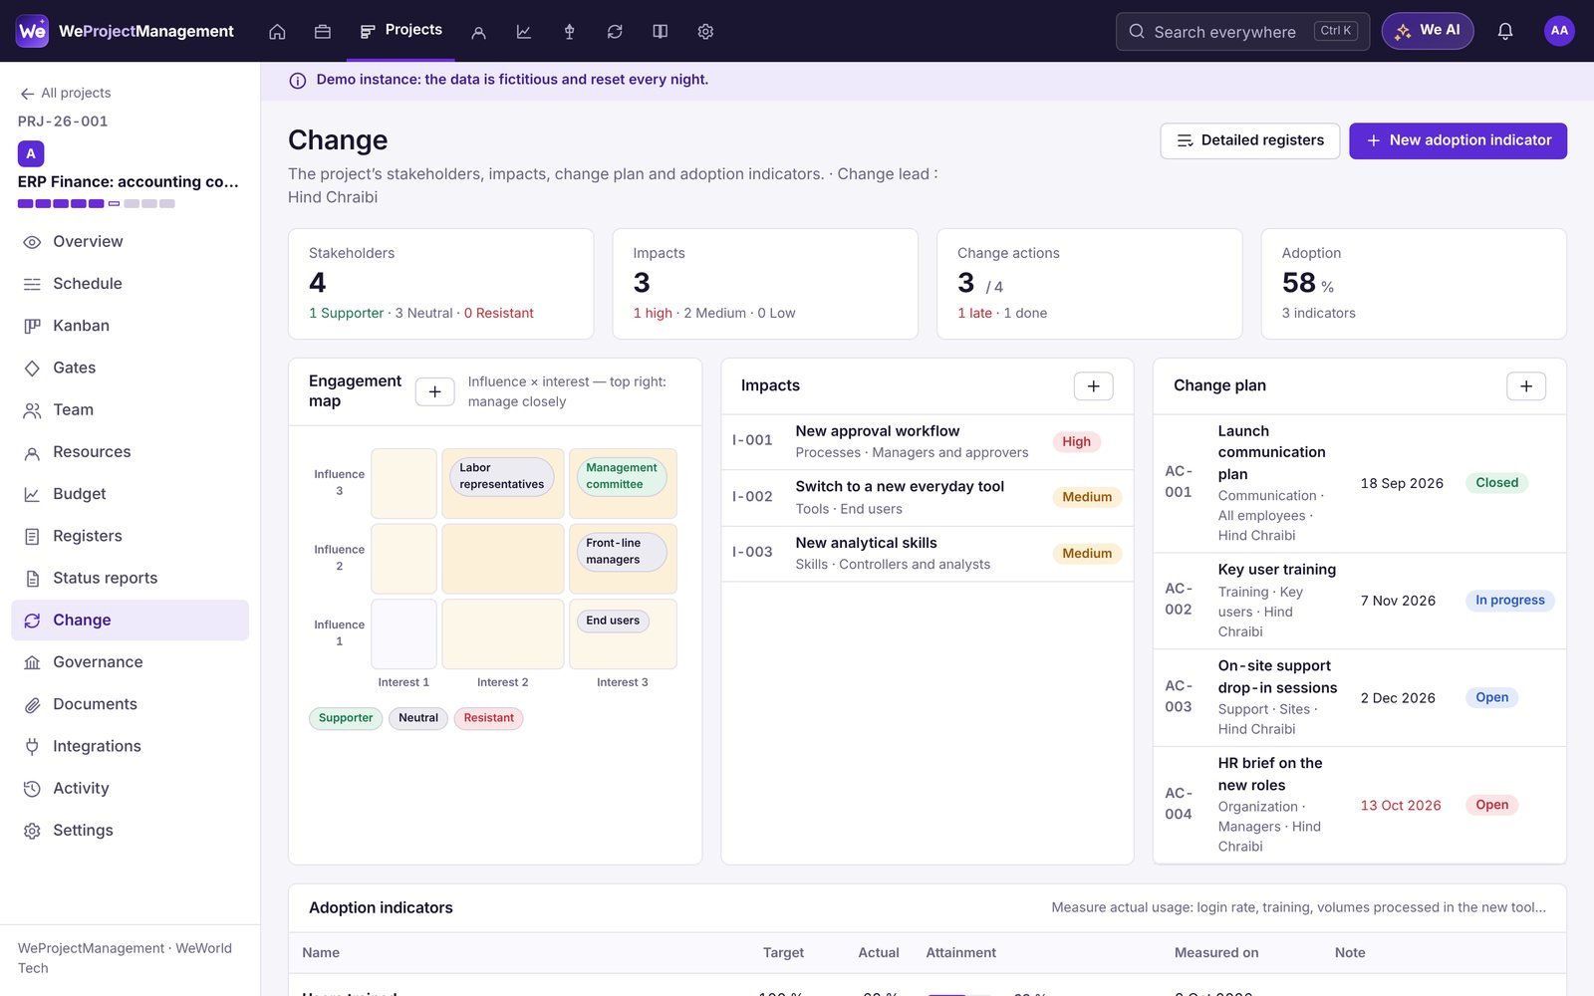The image size is (1594, 996).
Task: Open Budget in the sidebar
Action: pos(130,494)
